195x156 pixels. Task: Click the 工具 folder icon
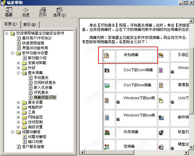pos(24,112)
